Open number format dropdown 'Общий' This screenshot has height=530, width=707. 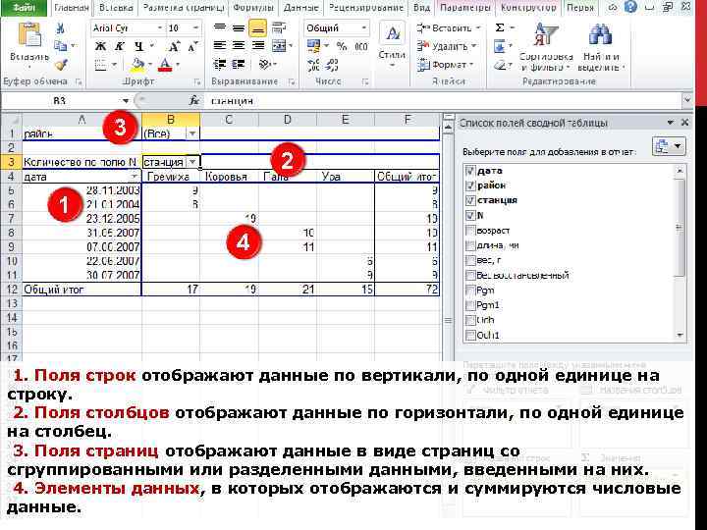[363, 28]
